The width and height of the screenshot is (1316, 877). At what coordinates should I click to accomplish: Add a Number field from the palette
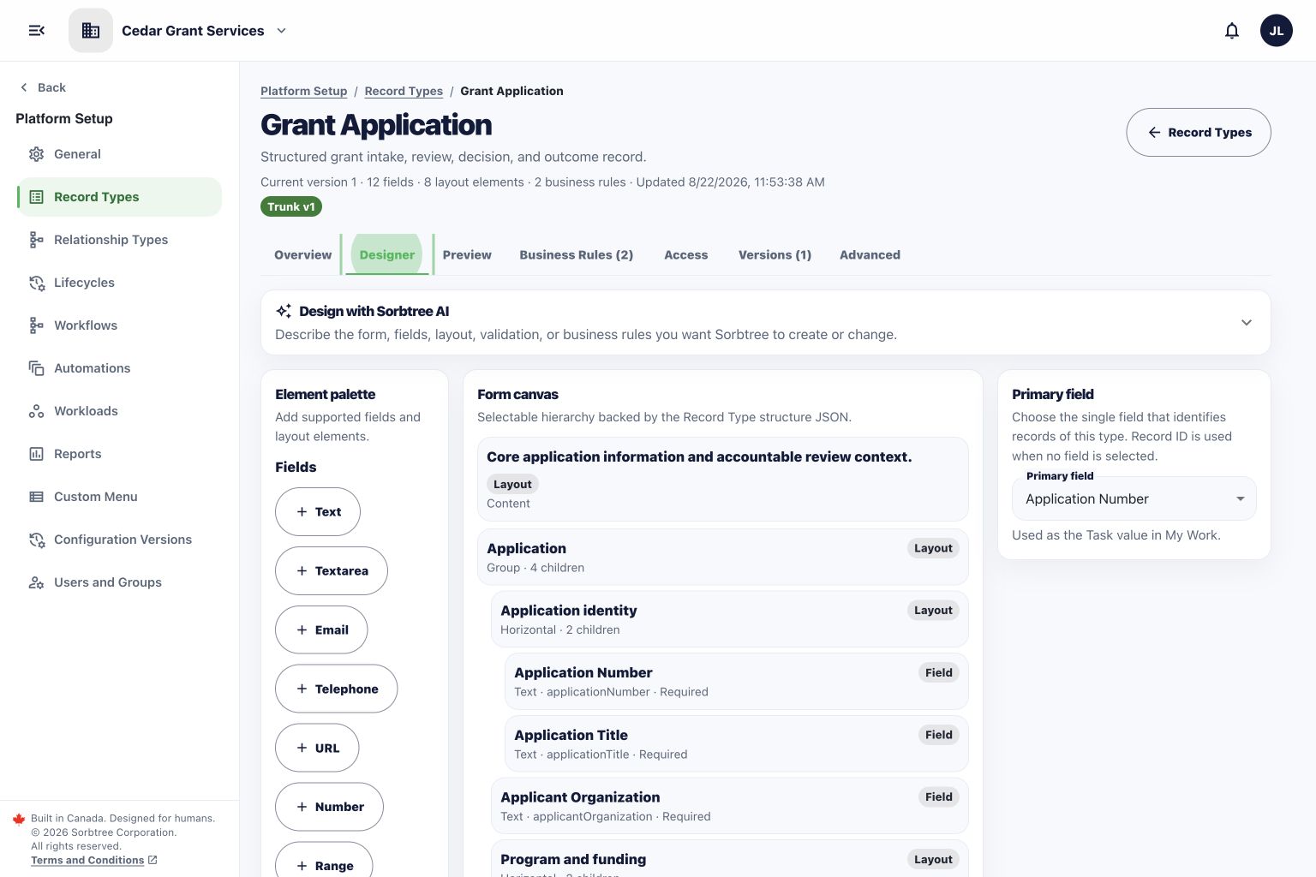coord(329,807)
